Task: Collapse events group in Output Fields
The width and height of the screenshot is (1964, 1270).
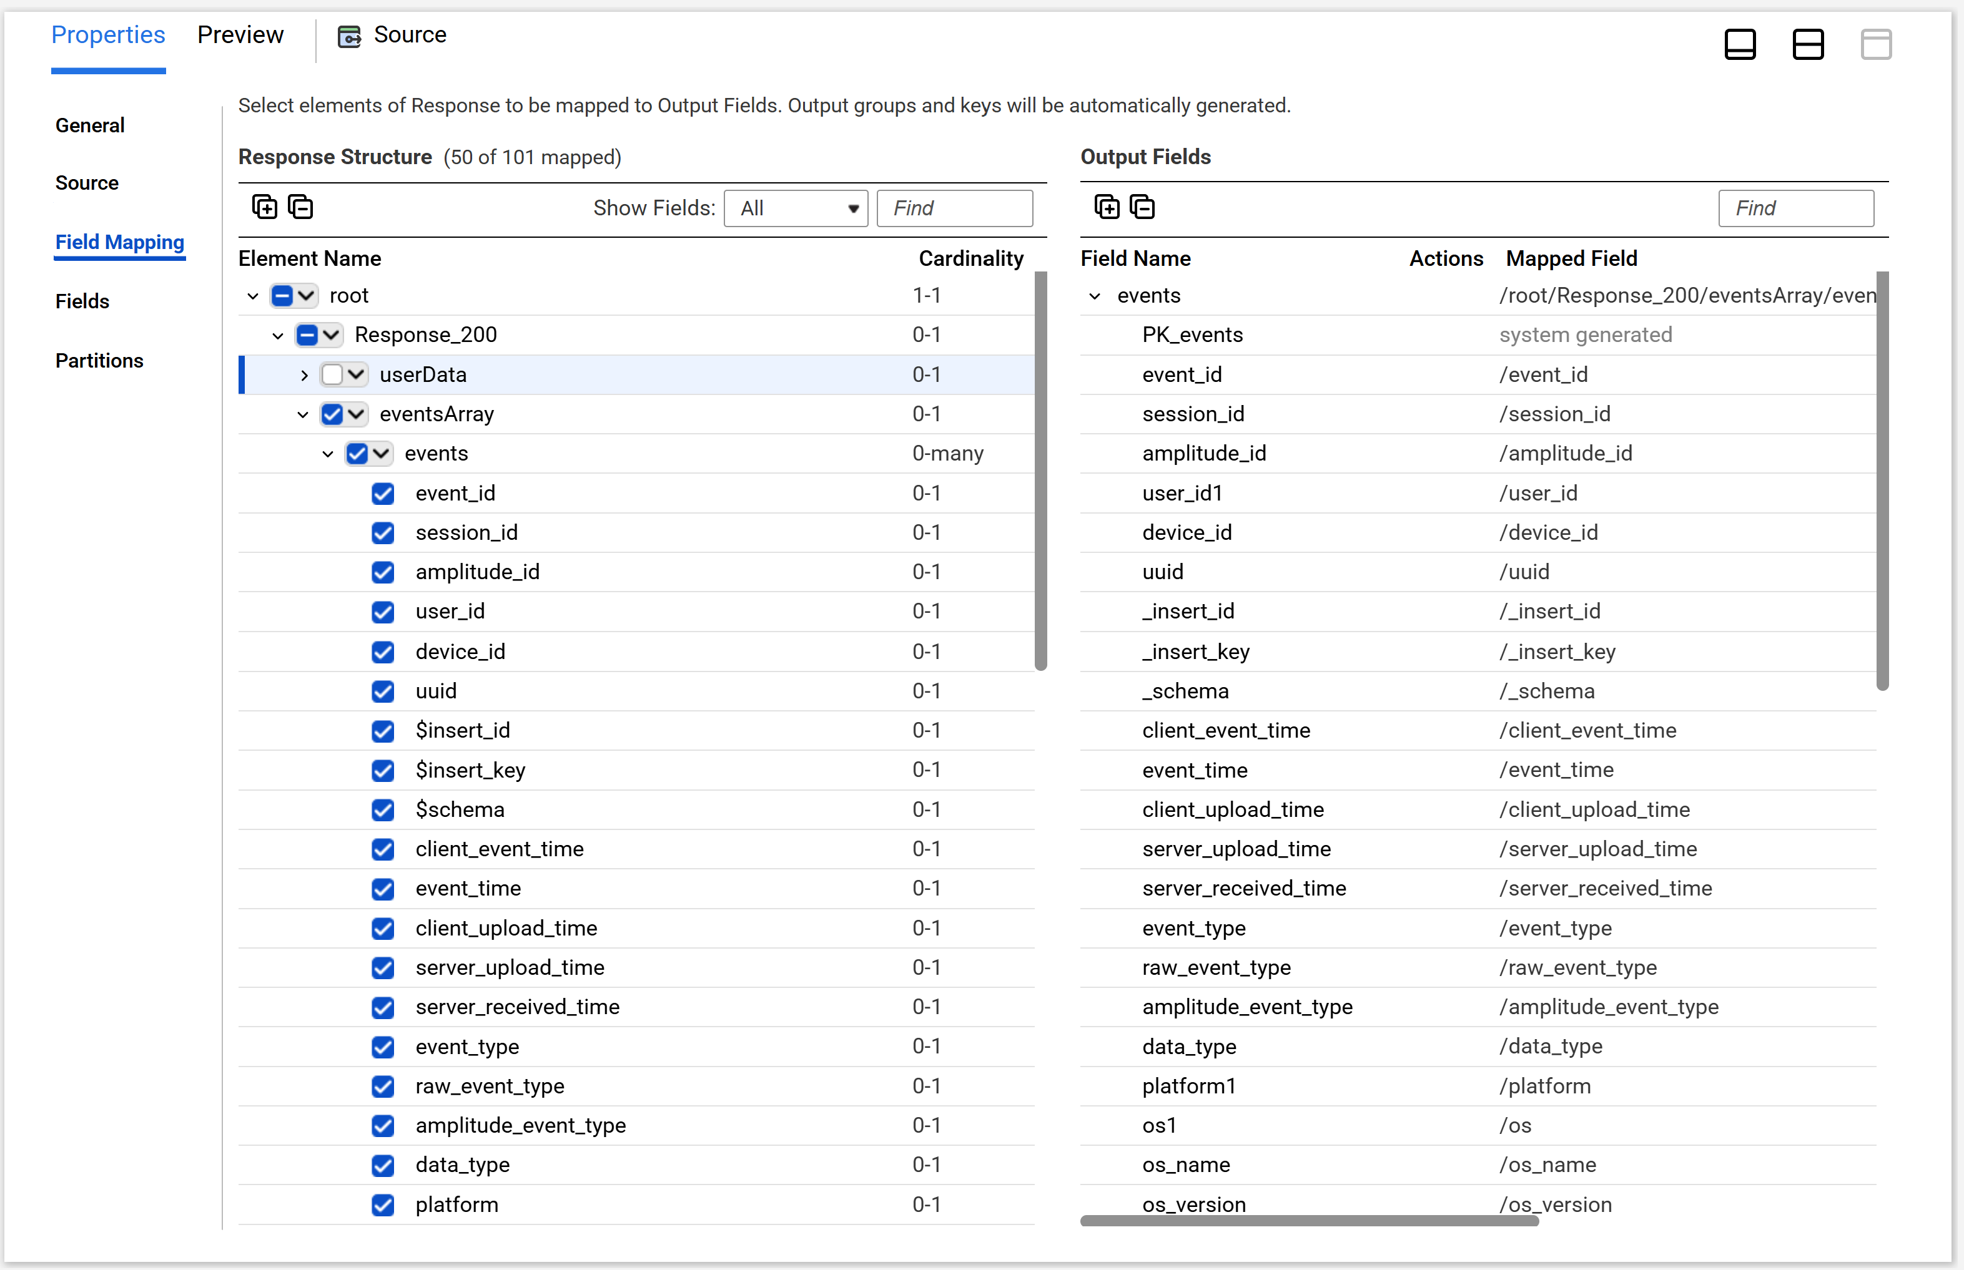Action: (x=1095, y=295)
